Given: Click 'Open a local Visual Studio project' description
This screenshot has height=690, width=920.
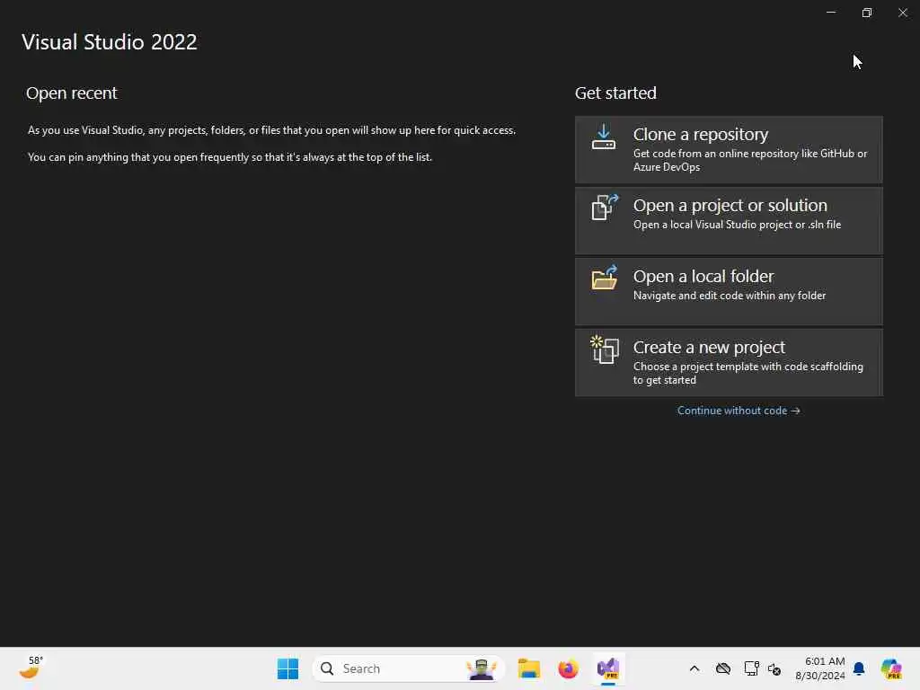Looking at the screenshot, I should (x=737, y=225).
